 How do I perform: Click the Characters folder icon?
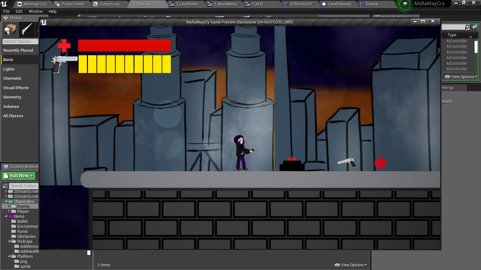[x=11, y=201]
